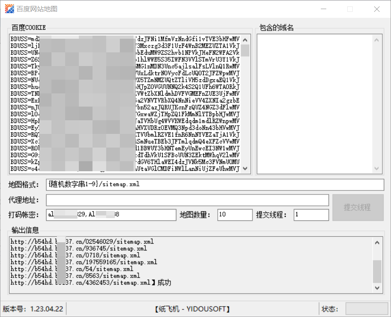This screenshot has width=391, height=317.
Task: Select the cookie line starting BDUSS=md
Action: (125, 39)
